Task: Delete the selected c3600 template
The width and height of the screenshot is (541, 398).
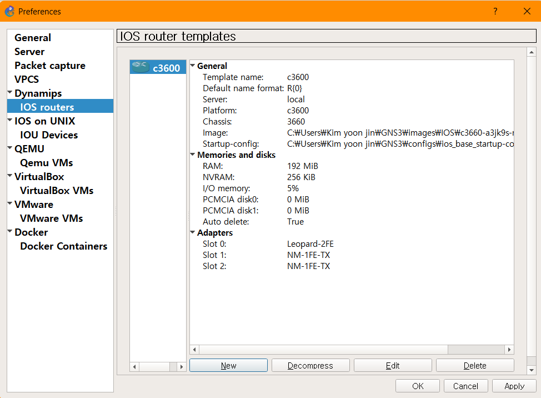Action: point(475,365)
